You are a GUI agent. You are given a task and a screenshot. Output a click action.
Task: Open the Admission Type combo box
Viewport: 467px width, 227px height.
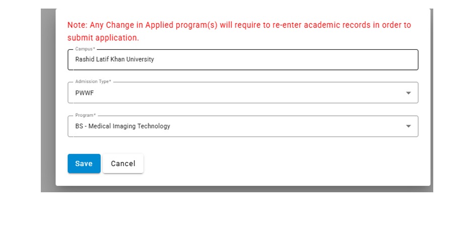(243, 93)
